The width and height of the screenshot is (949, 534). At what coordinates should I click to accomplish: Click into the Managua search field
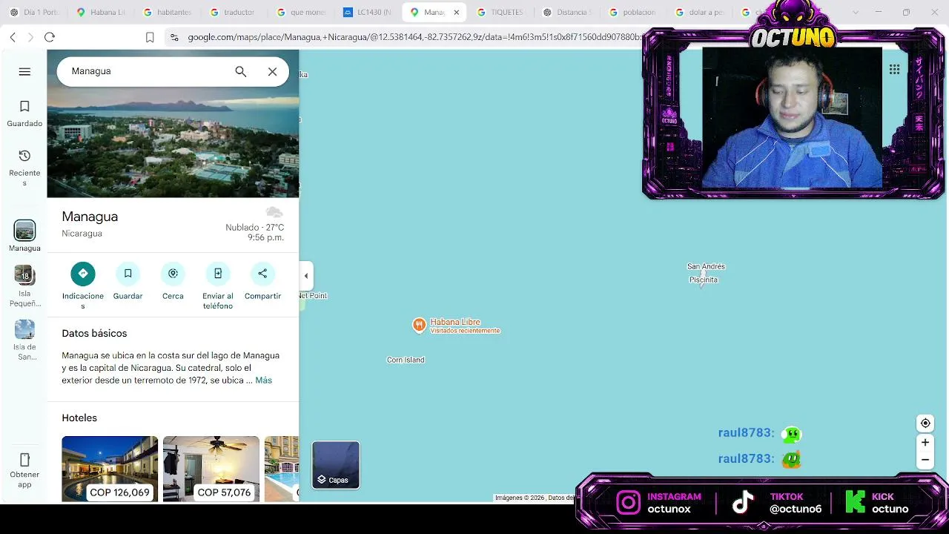click(x=148, y=71)
